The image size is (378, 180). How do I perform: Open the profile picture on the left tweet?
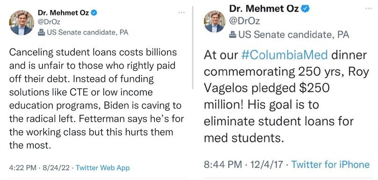[x=22, y=23]
